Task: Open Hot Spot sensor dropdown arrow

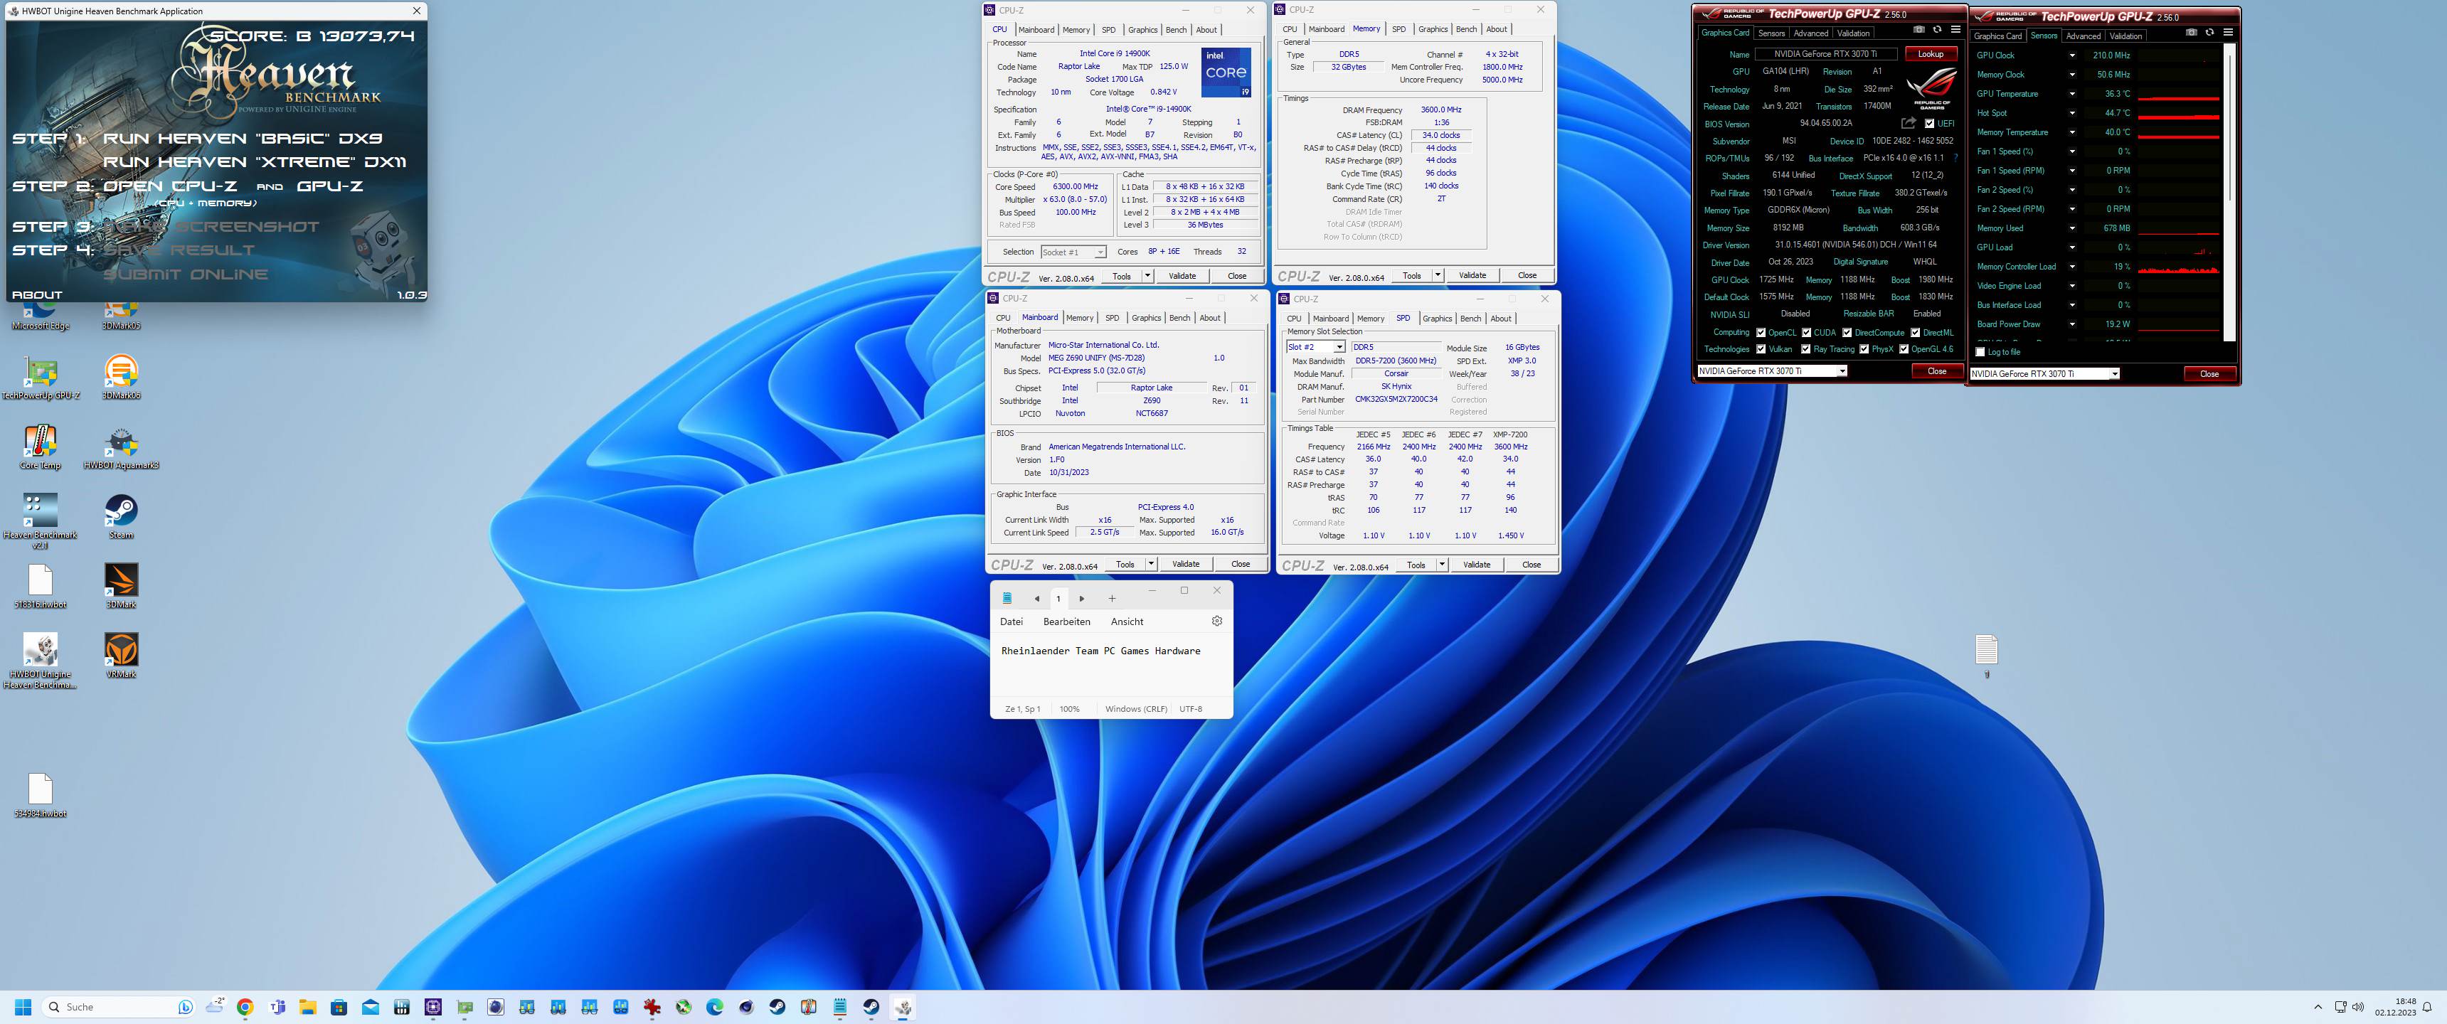Action: click(2072, 113)
